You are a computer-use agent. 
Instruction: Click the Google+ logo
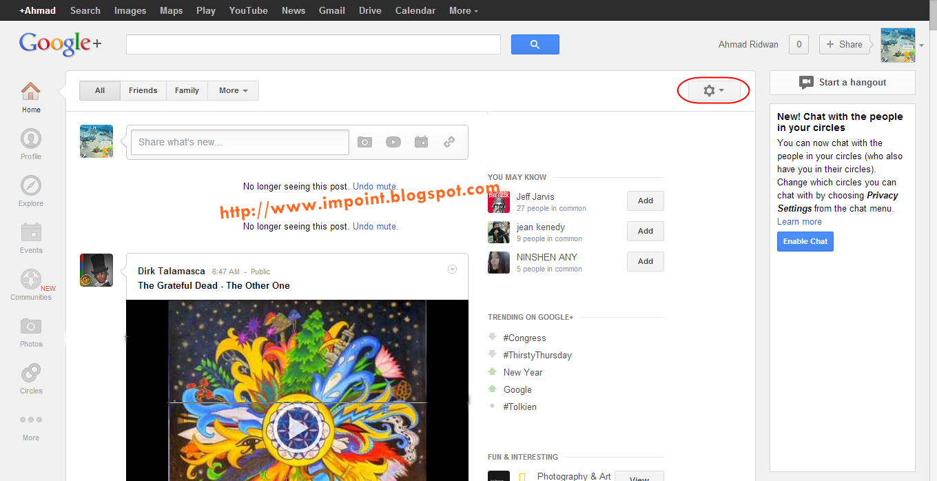[x=61, y=44]
